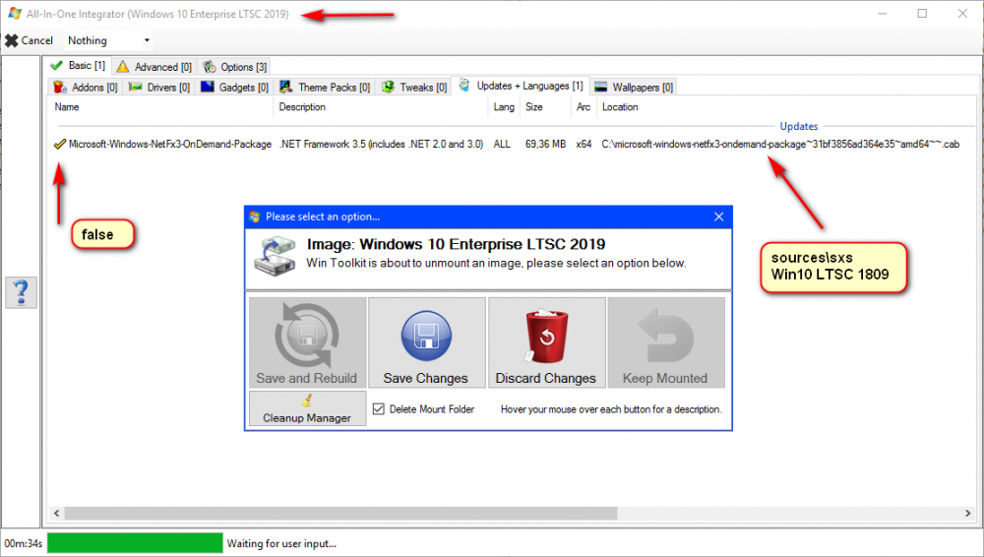Image resolution: width=984 pixels, height=557 pixels.
Task: Sort by the Lang column header
Action: [x=504, y=107]
